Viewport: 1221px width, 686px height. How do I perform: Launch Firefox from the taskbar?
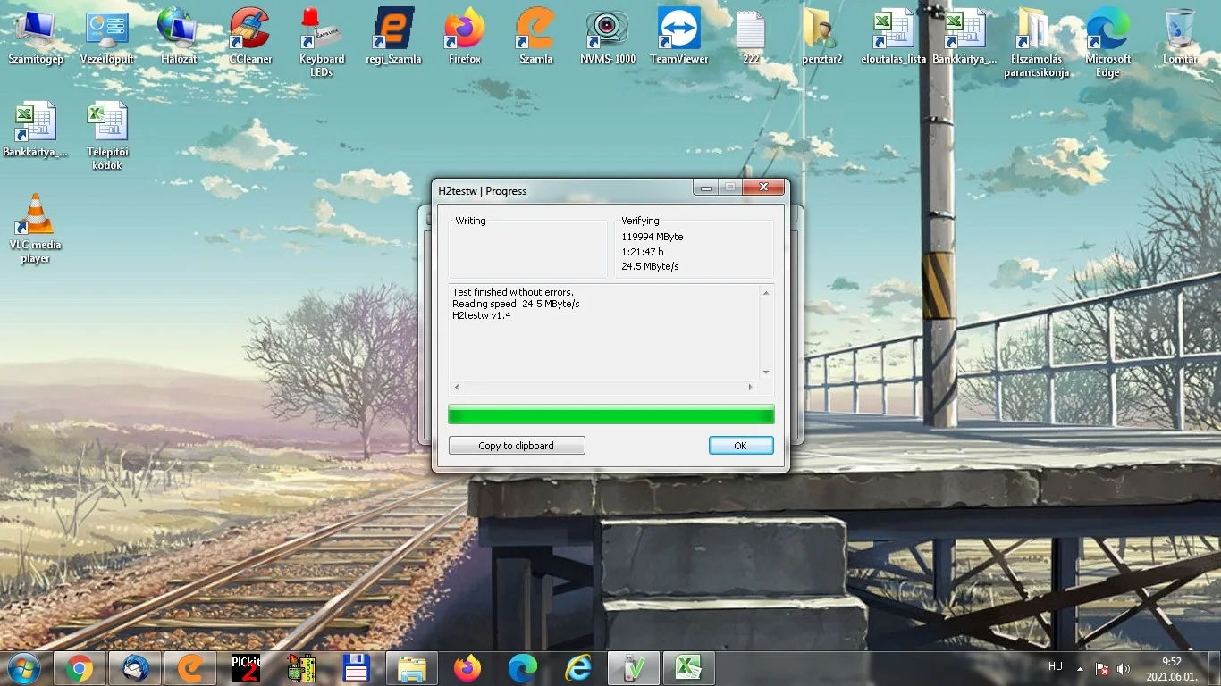[x=467, y=668]
